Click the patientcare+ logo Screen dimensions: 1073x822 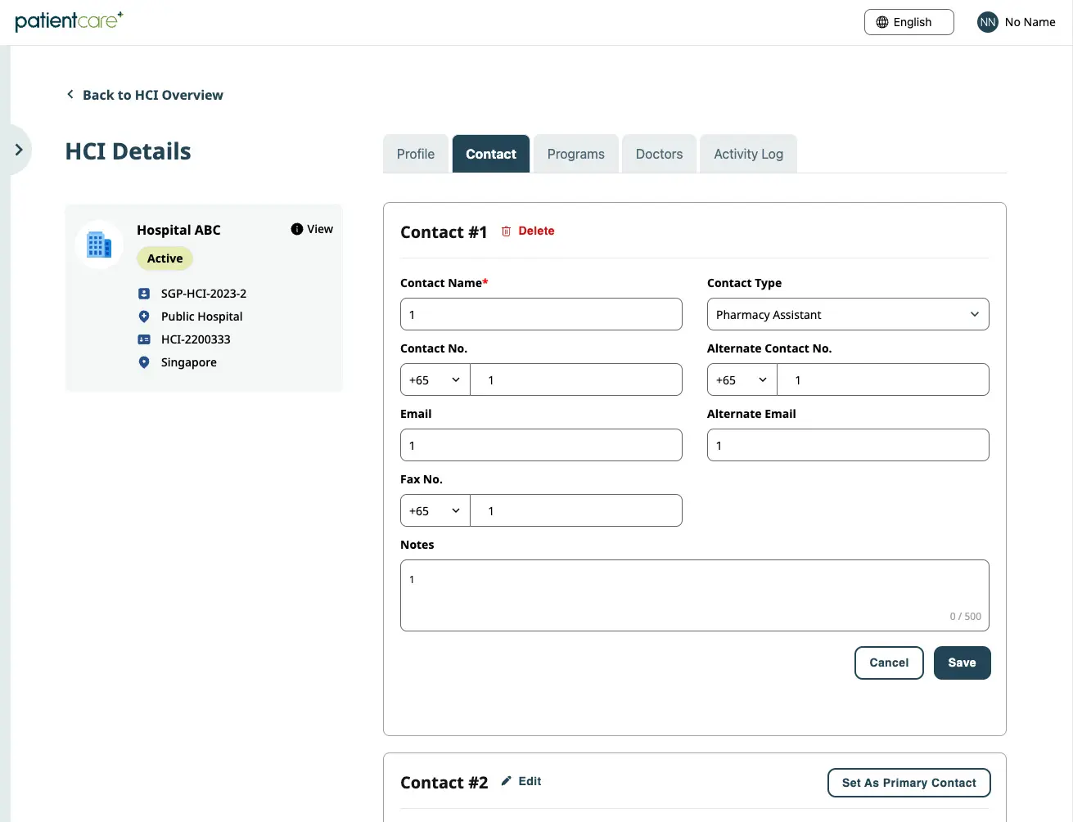[69, 21]
